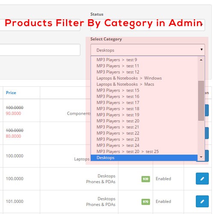Click the empty filter input field beside Select Category
The width and height of the screenshot is (214, 214).
(40, 50)
